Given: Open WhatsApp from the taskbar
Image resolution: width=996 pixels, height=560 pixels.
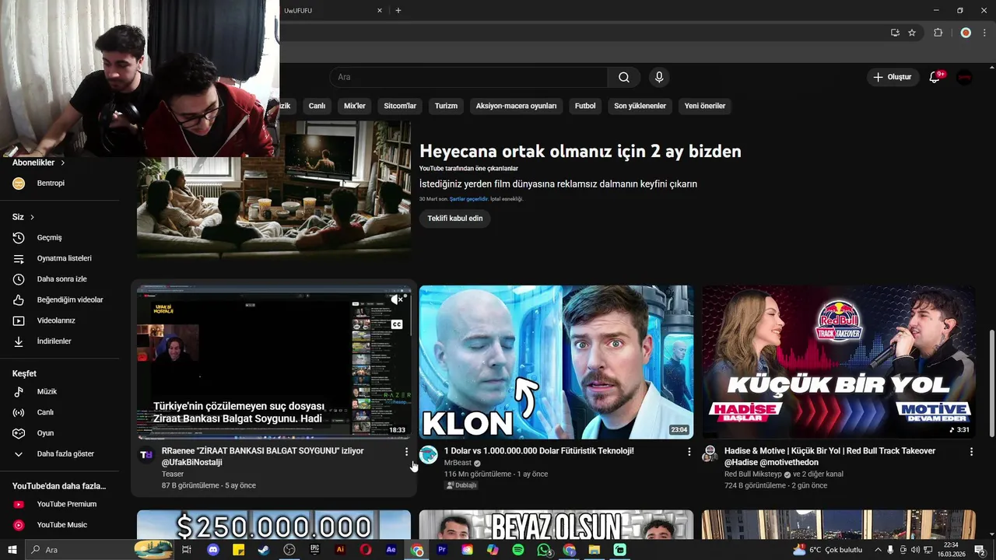Looking at the screenshot, I should point(544,550).
